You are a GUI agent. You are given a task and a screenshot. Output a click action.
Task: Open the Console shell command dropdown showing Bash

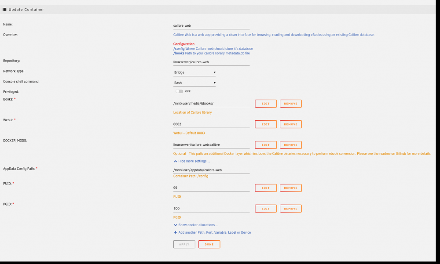tap(194, 83)
